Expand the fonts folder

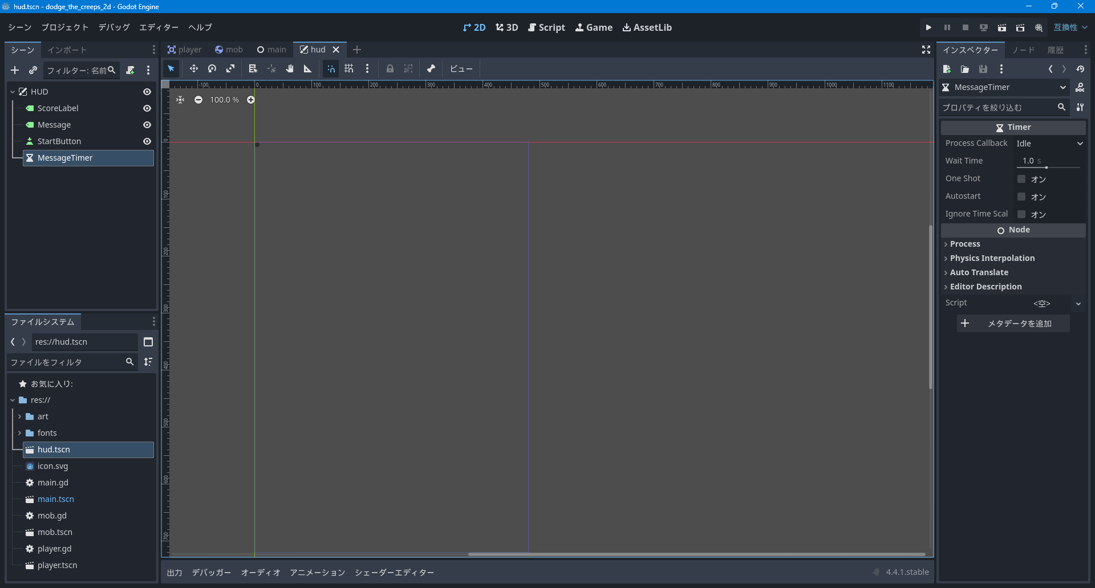pyautogui.click(x=19, y=433)
